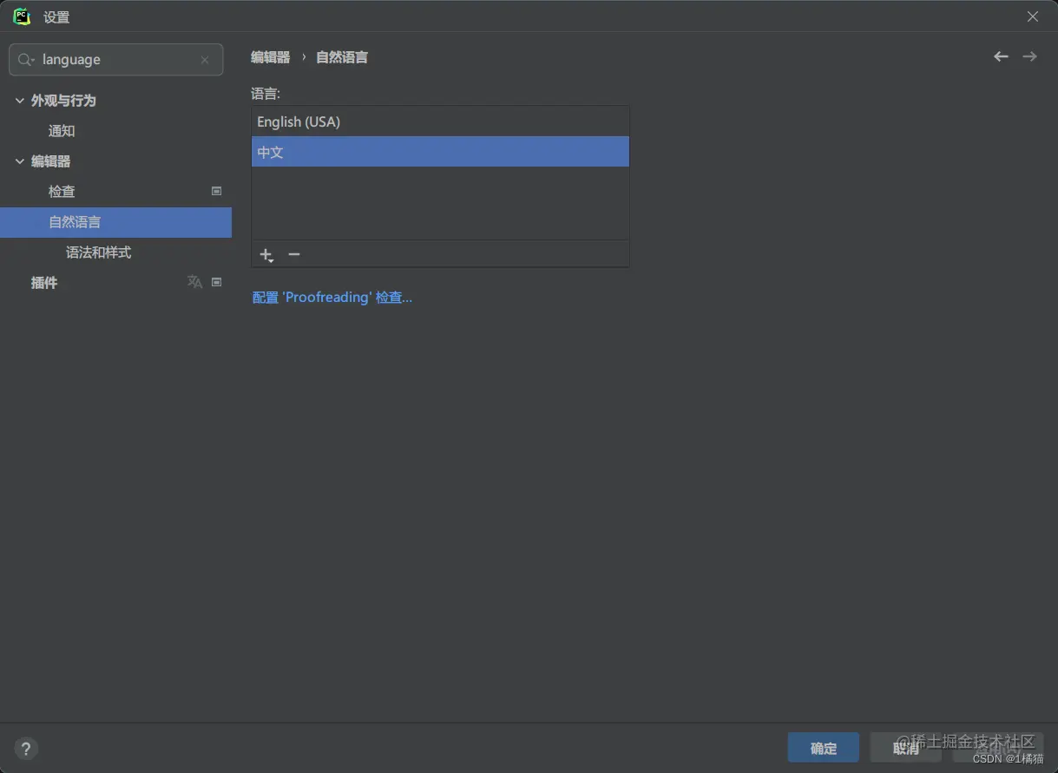The image size is (1058, 773).
Task: Select 中文 in the language list
Action: [x=440, y=152]
